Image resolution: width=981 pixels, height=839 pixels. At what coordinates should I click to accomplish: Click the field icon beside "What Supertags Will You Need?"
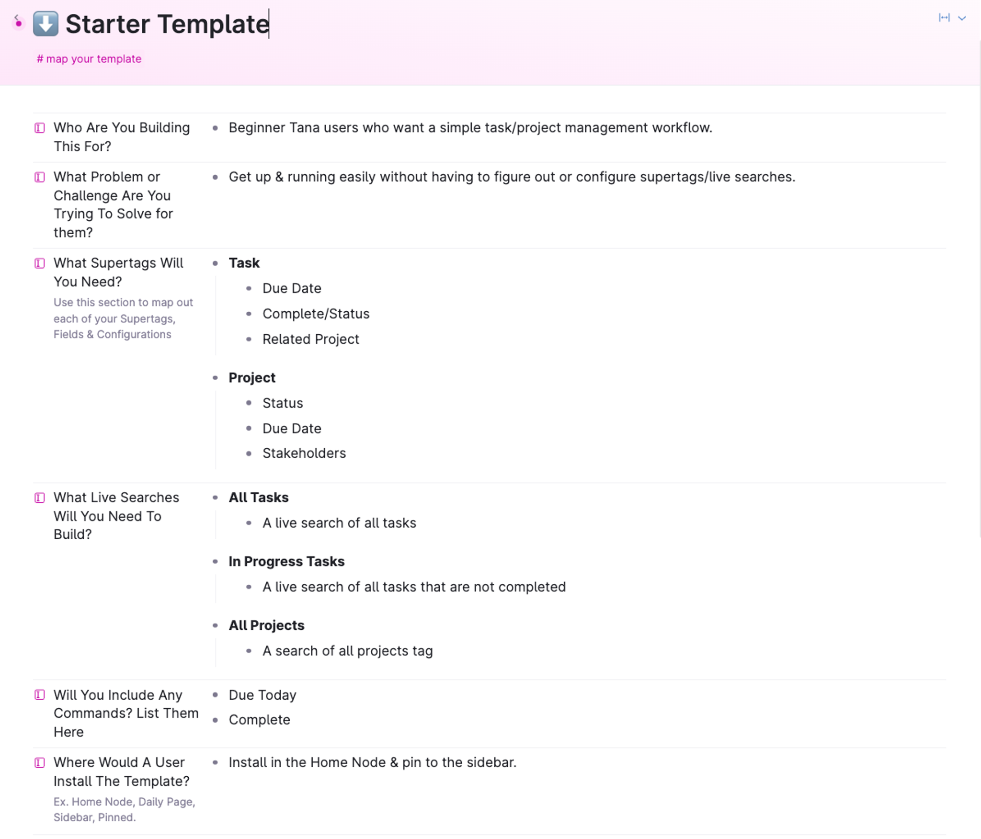click(39, 263)
